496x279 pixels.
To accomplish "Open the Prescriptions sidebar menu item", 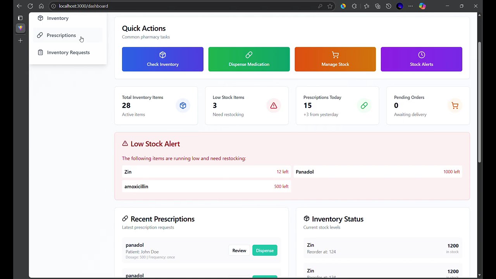I will 68,35.
